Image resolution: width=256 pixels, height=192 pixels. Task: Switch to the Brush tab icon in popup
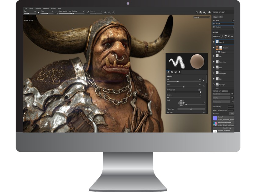coord(168,72)
